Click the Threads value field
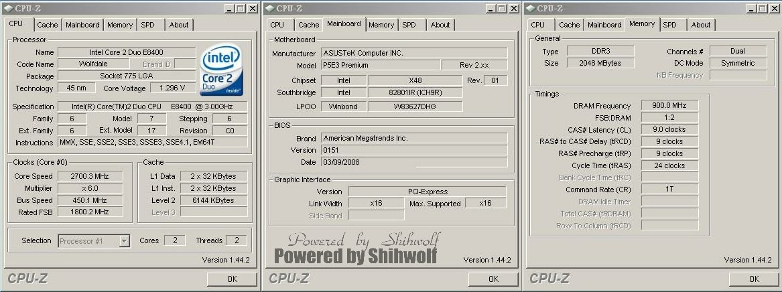The height and width of the screenshot is (292, 782). point(237,240)
